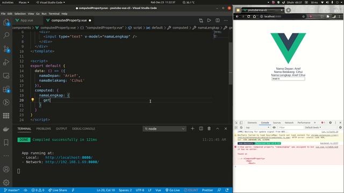This screenshot has height=193, width=344.
Task: Add a new terminal with plus icon
Action: tap(192, 129)
